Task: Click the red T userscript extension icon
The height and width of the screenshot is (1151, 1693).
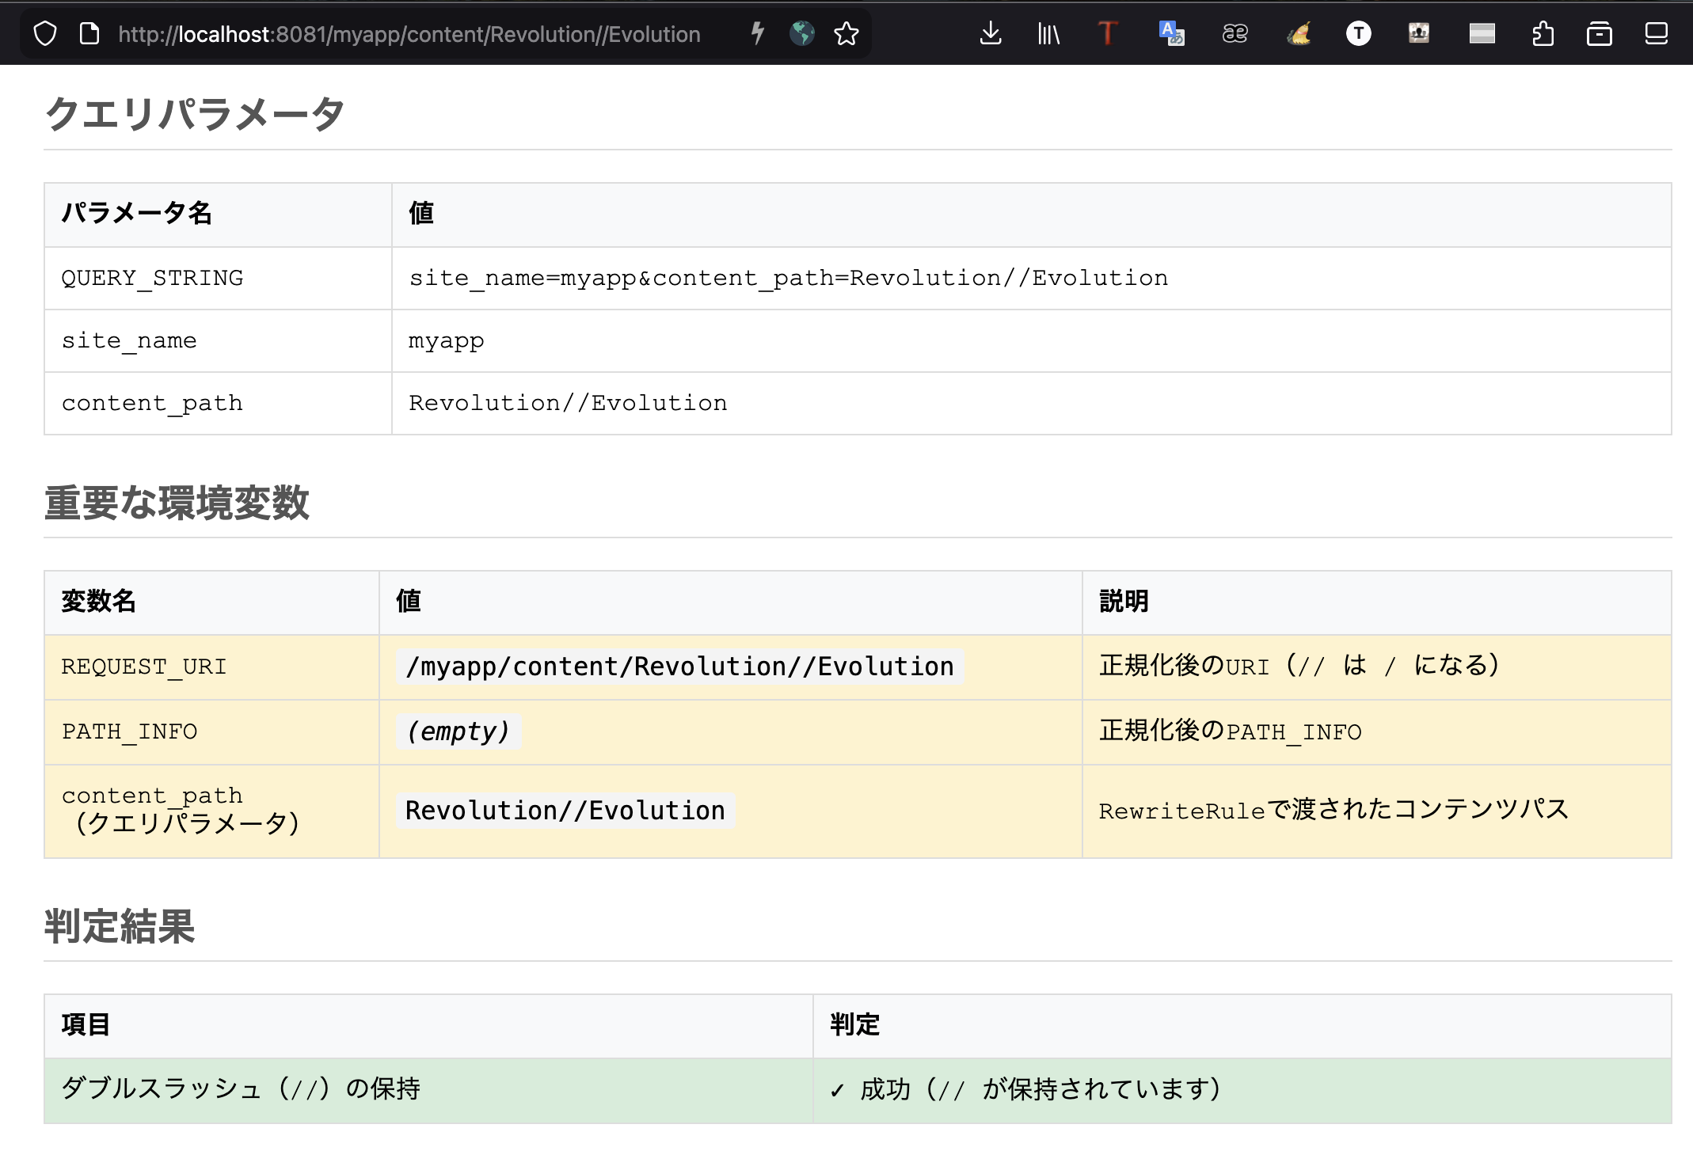Action: [x=1107, y=33]
